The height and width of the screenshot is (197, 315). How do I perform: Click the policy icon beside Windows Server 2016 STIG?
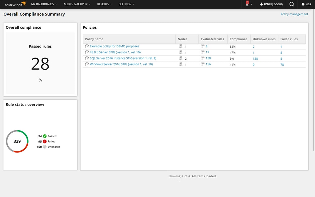pos(87,64)
